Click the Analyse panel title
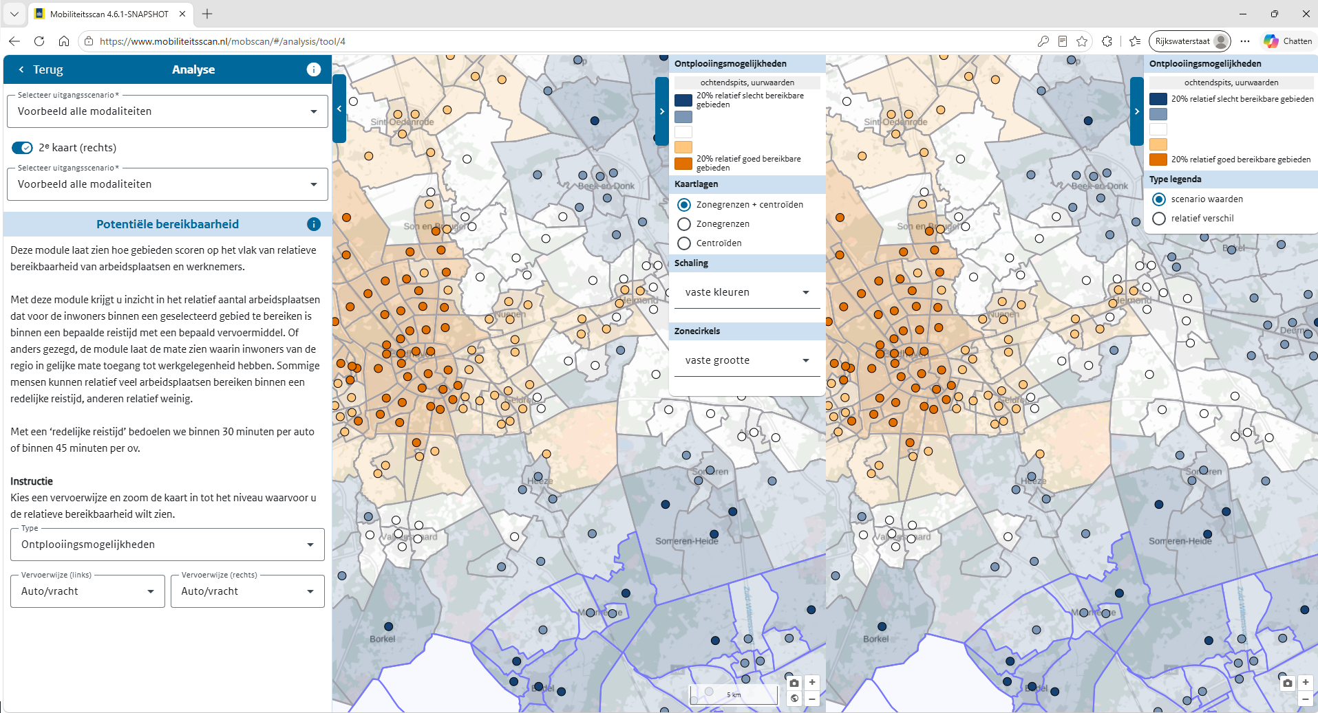The image size is (1318, 713). pos(193,69)
